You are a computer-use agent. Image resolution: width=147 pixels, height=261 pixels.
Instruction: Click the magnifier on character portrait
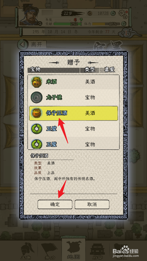(x=40, y=24)
